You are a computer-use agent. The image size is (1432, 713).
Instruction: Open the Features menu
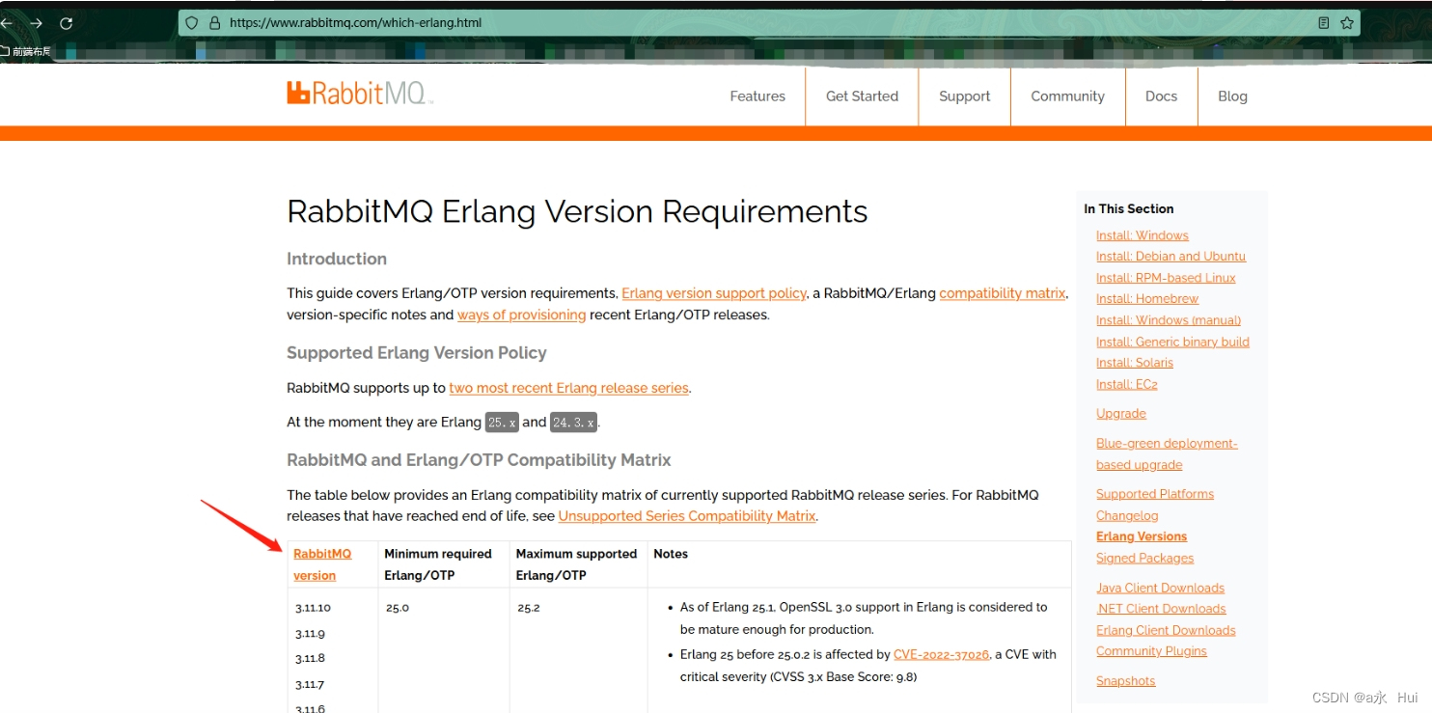point(757,96)
